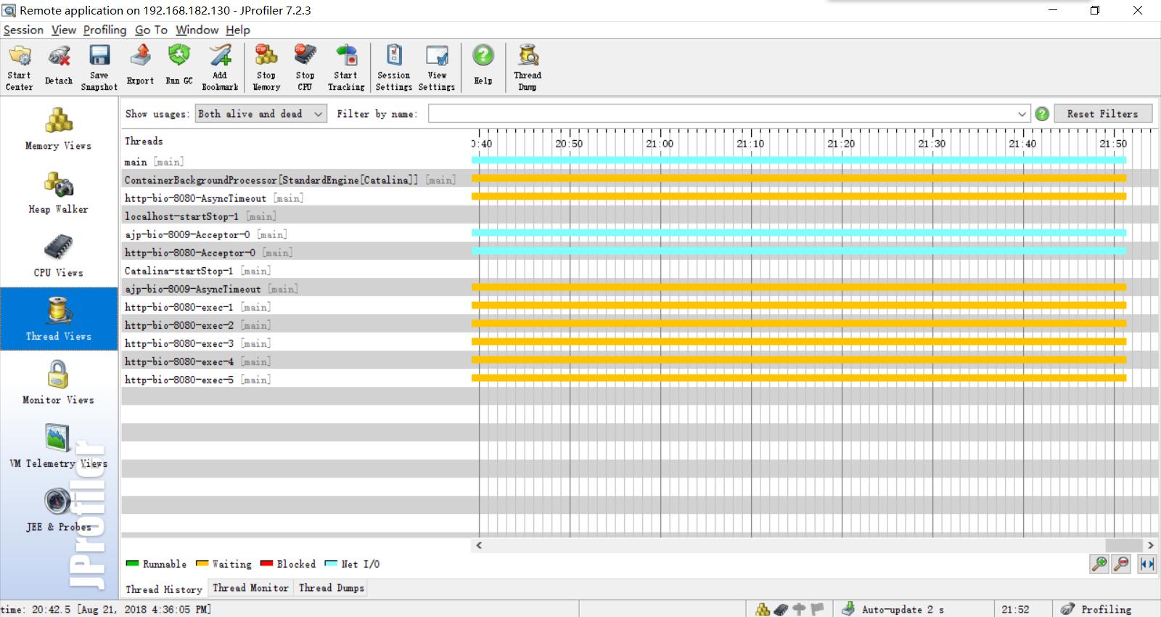Zoom out the thread timeline
Screen dimensions: 1161x617
tap(1122, 564)
